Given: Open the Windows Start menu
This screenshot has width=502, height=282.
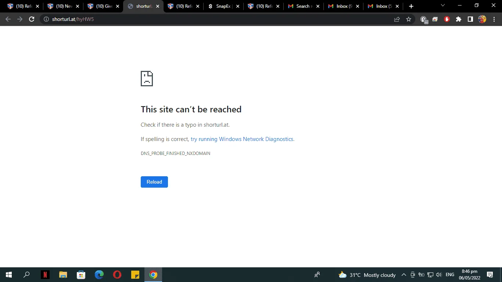Looking at the screenshot, I should click(x=9, y=275).
